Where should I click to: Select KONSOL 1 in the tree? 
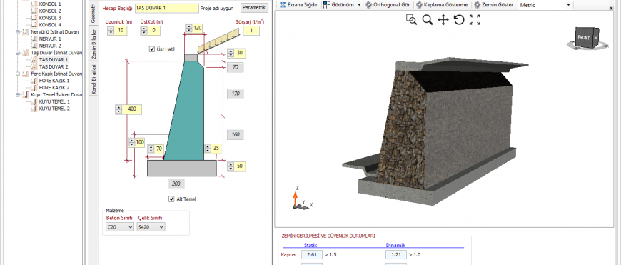[x=50, y=4]
